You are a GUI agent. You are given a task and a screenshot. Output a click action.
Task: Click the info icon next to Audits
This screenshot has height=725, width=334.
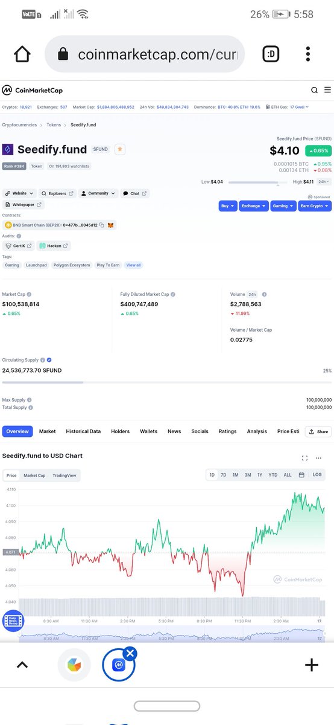(19, 236)
